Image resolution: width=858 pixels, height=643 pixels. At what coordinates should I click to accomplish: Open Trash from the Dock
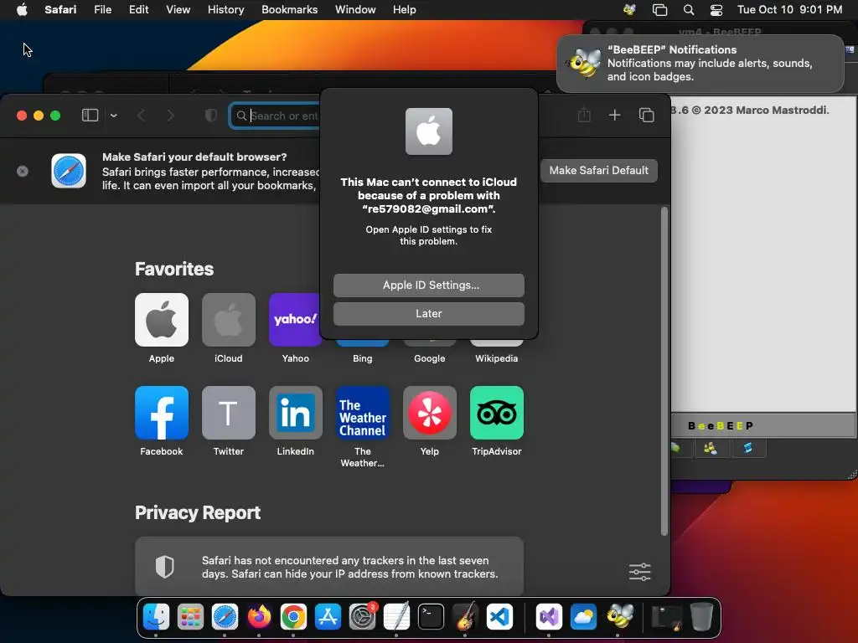click(701, 617)
